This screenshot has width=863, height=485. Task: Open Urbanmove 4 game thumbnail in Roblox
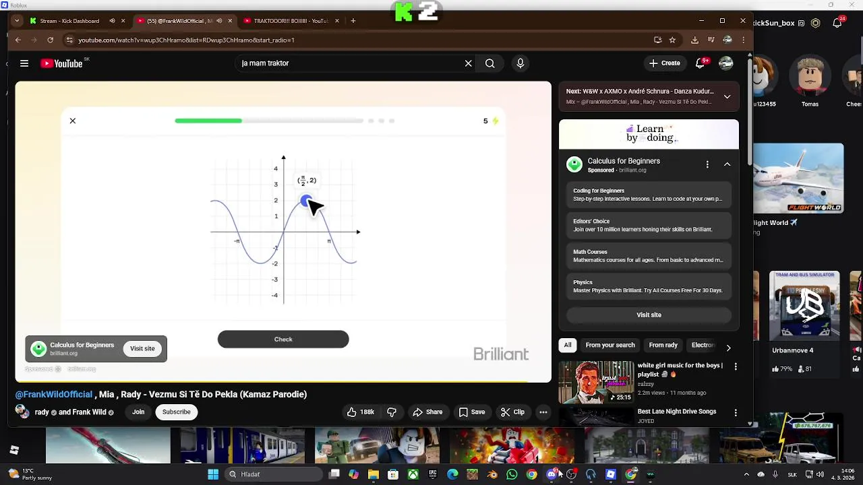[x=805, y=305]
